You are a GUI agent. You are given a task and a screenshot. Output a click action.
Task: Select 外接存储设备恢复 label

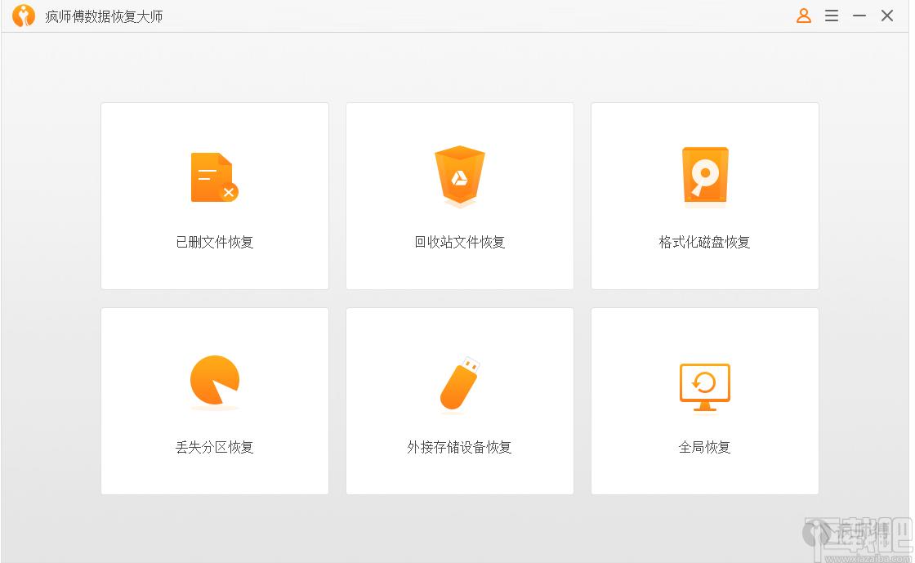click(x=460, y=448)
